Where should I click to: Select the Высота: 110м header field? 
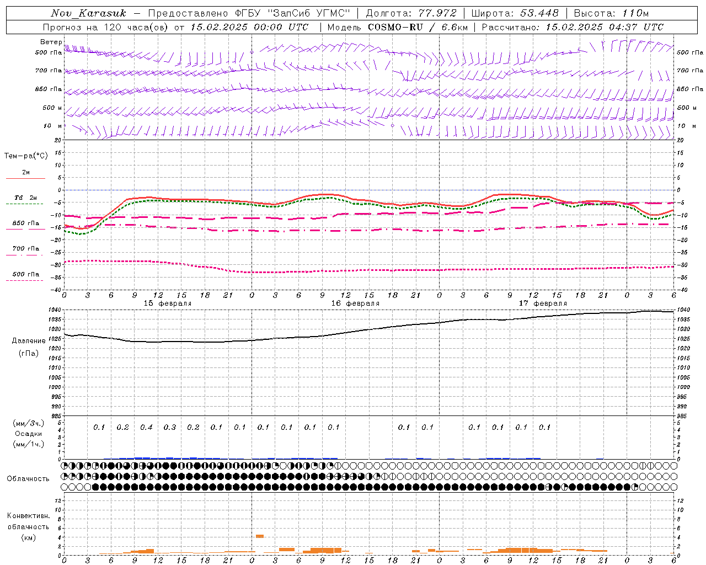click(611, 13)
